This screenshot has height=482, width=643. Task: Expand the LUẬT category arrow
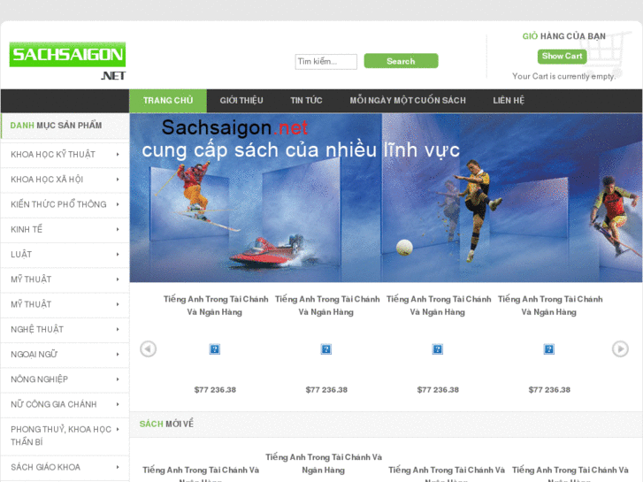coord(118,255)
